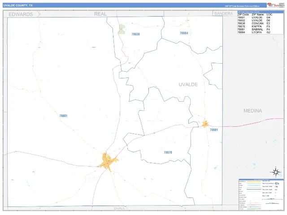Click the 'ZIP Name' column header
The height and width of the screenshot is (215, 287).
click(x=258, y=14)
